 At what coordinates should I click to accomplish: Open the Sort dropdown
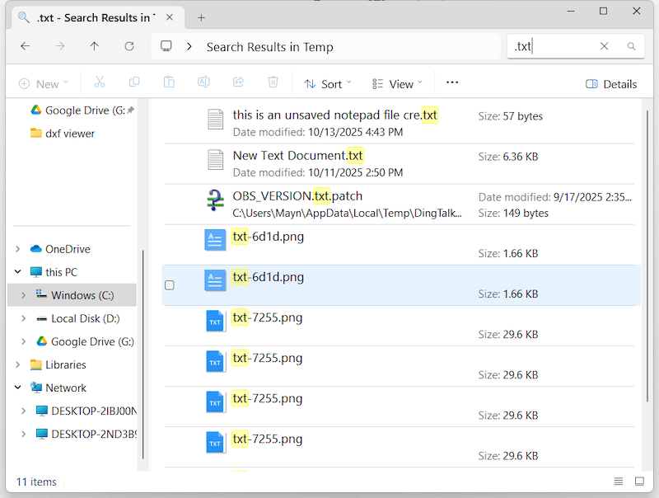click(328, 83)
